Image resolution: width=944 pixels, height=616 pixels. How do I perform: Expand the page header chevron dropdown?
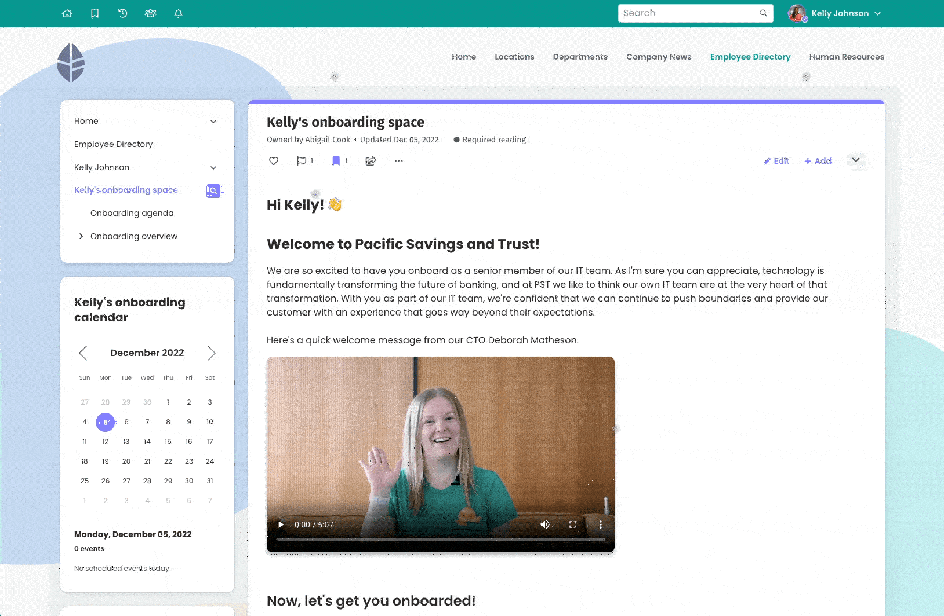[856, 160]
